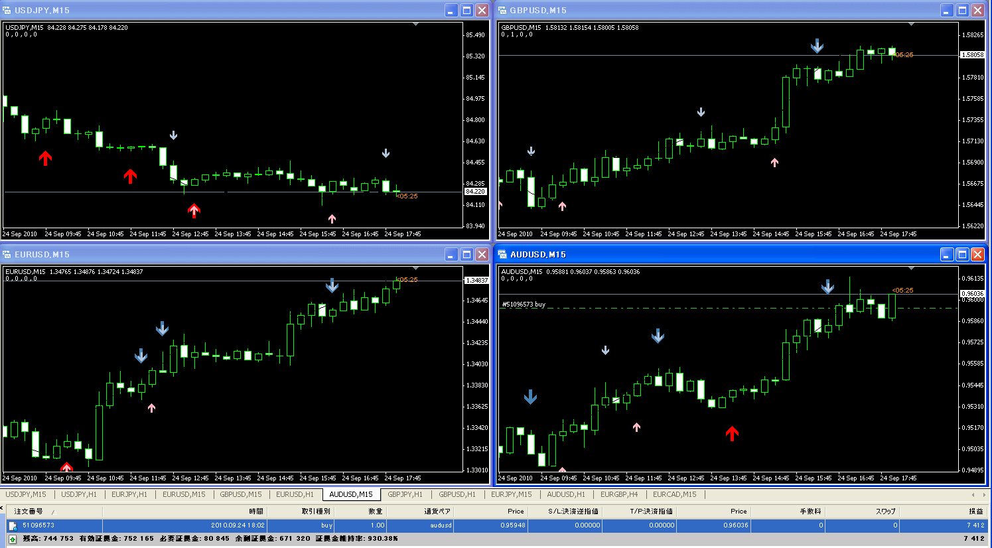This screenshot has height=548, width=992.
Task: Click the red up arrow on AUDUSD chart
Action: tap(732, 433)
